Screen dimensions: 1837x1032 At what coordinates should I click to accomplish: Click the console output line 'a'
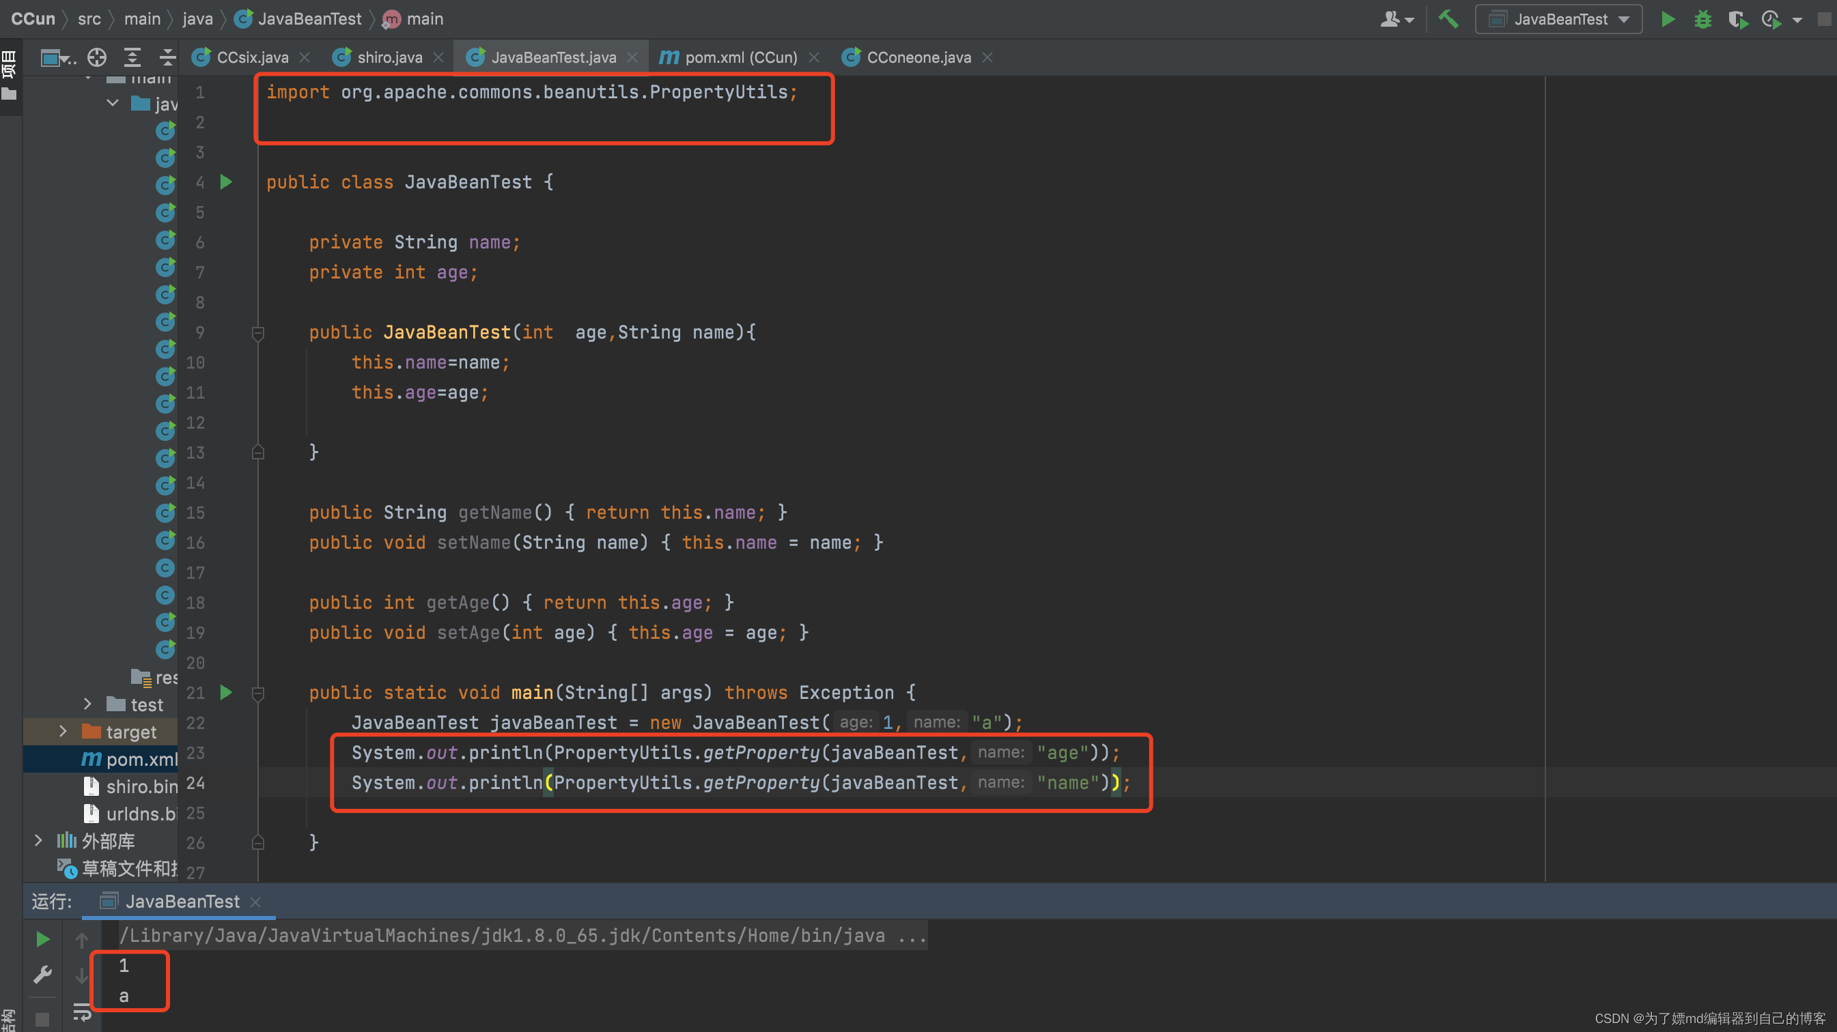click(124, 996)
